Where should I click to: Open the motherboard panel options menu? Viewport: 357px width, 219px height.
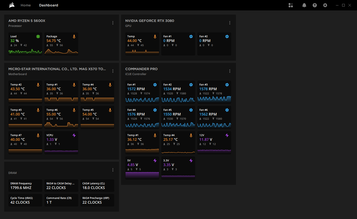113,71
